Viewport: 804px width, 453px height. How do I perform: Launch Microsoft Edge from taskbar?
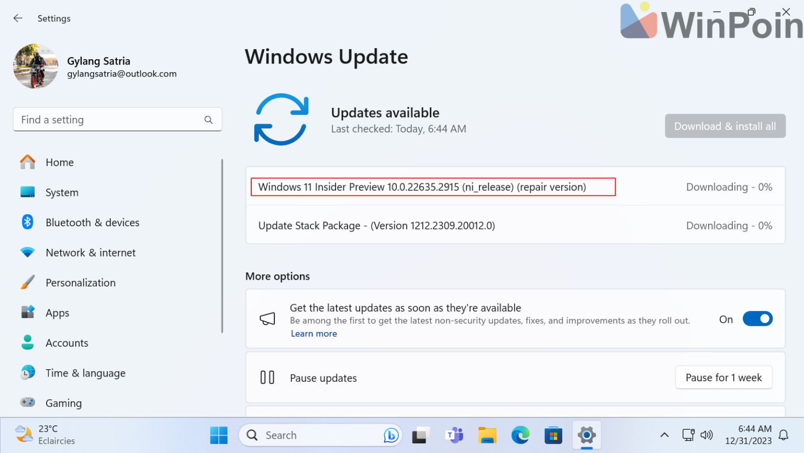(x=520, y=435)
